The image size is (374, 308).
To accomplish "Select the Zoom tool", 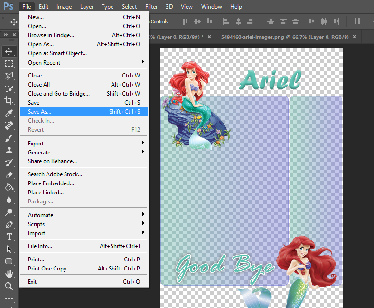I will click(x=9, y=286).
